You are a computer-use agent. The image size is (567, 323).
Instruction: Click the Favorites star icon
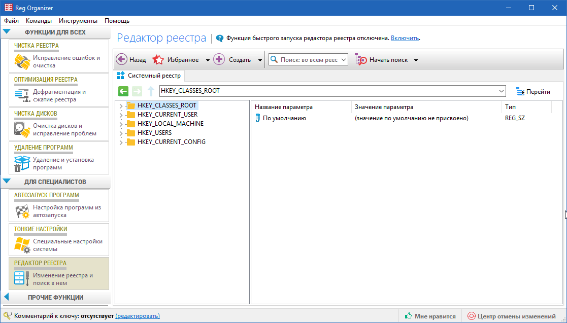coord(158,59)
